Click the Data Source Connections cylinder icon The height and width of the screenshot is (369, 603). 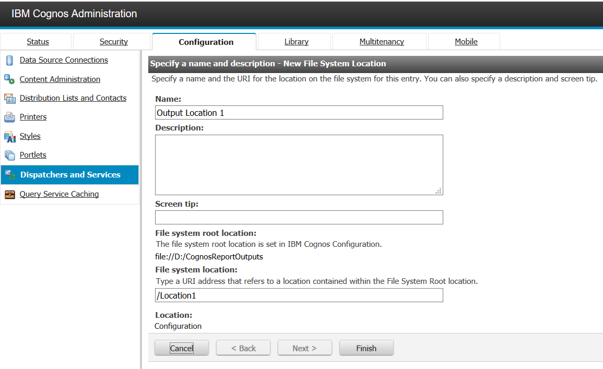[x=9, y=61]
